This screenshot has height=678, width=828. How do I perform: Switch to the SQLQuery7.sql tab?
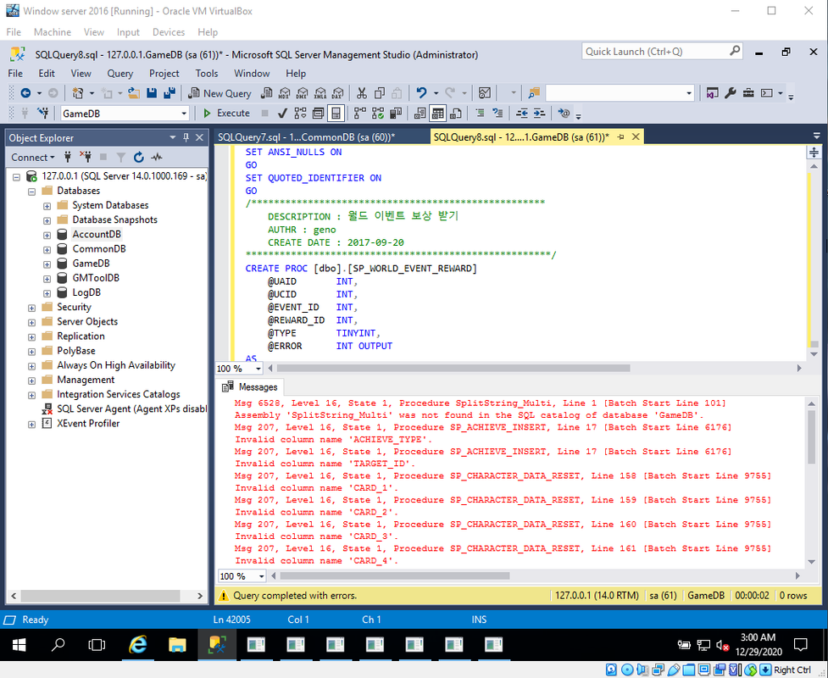point(306,137)
